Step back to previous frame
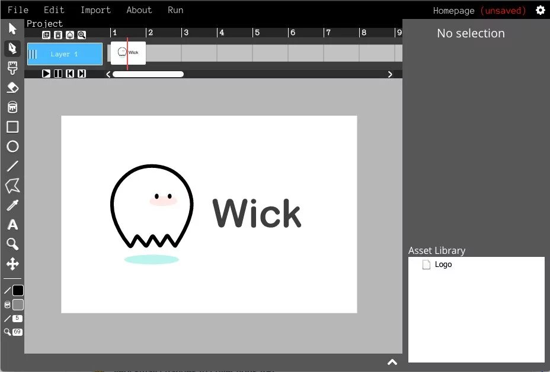Screen dimensions: 550x372 (x=70, y=74)
